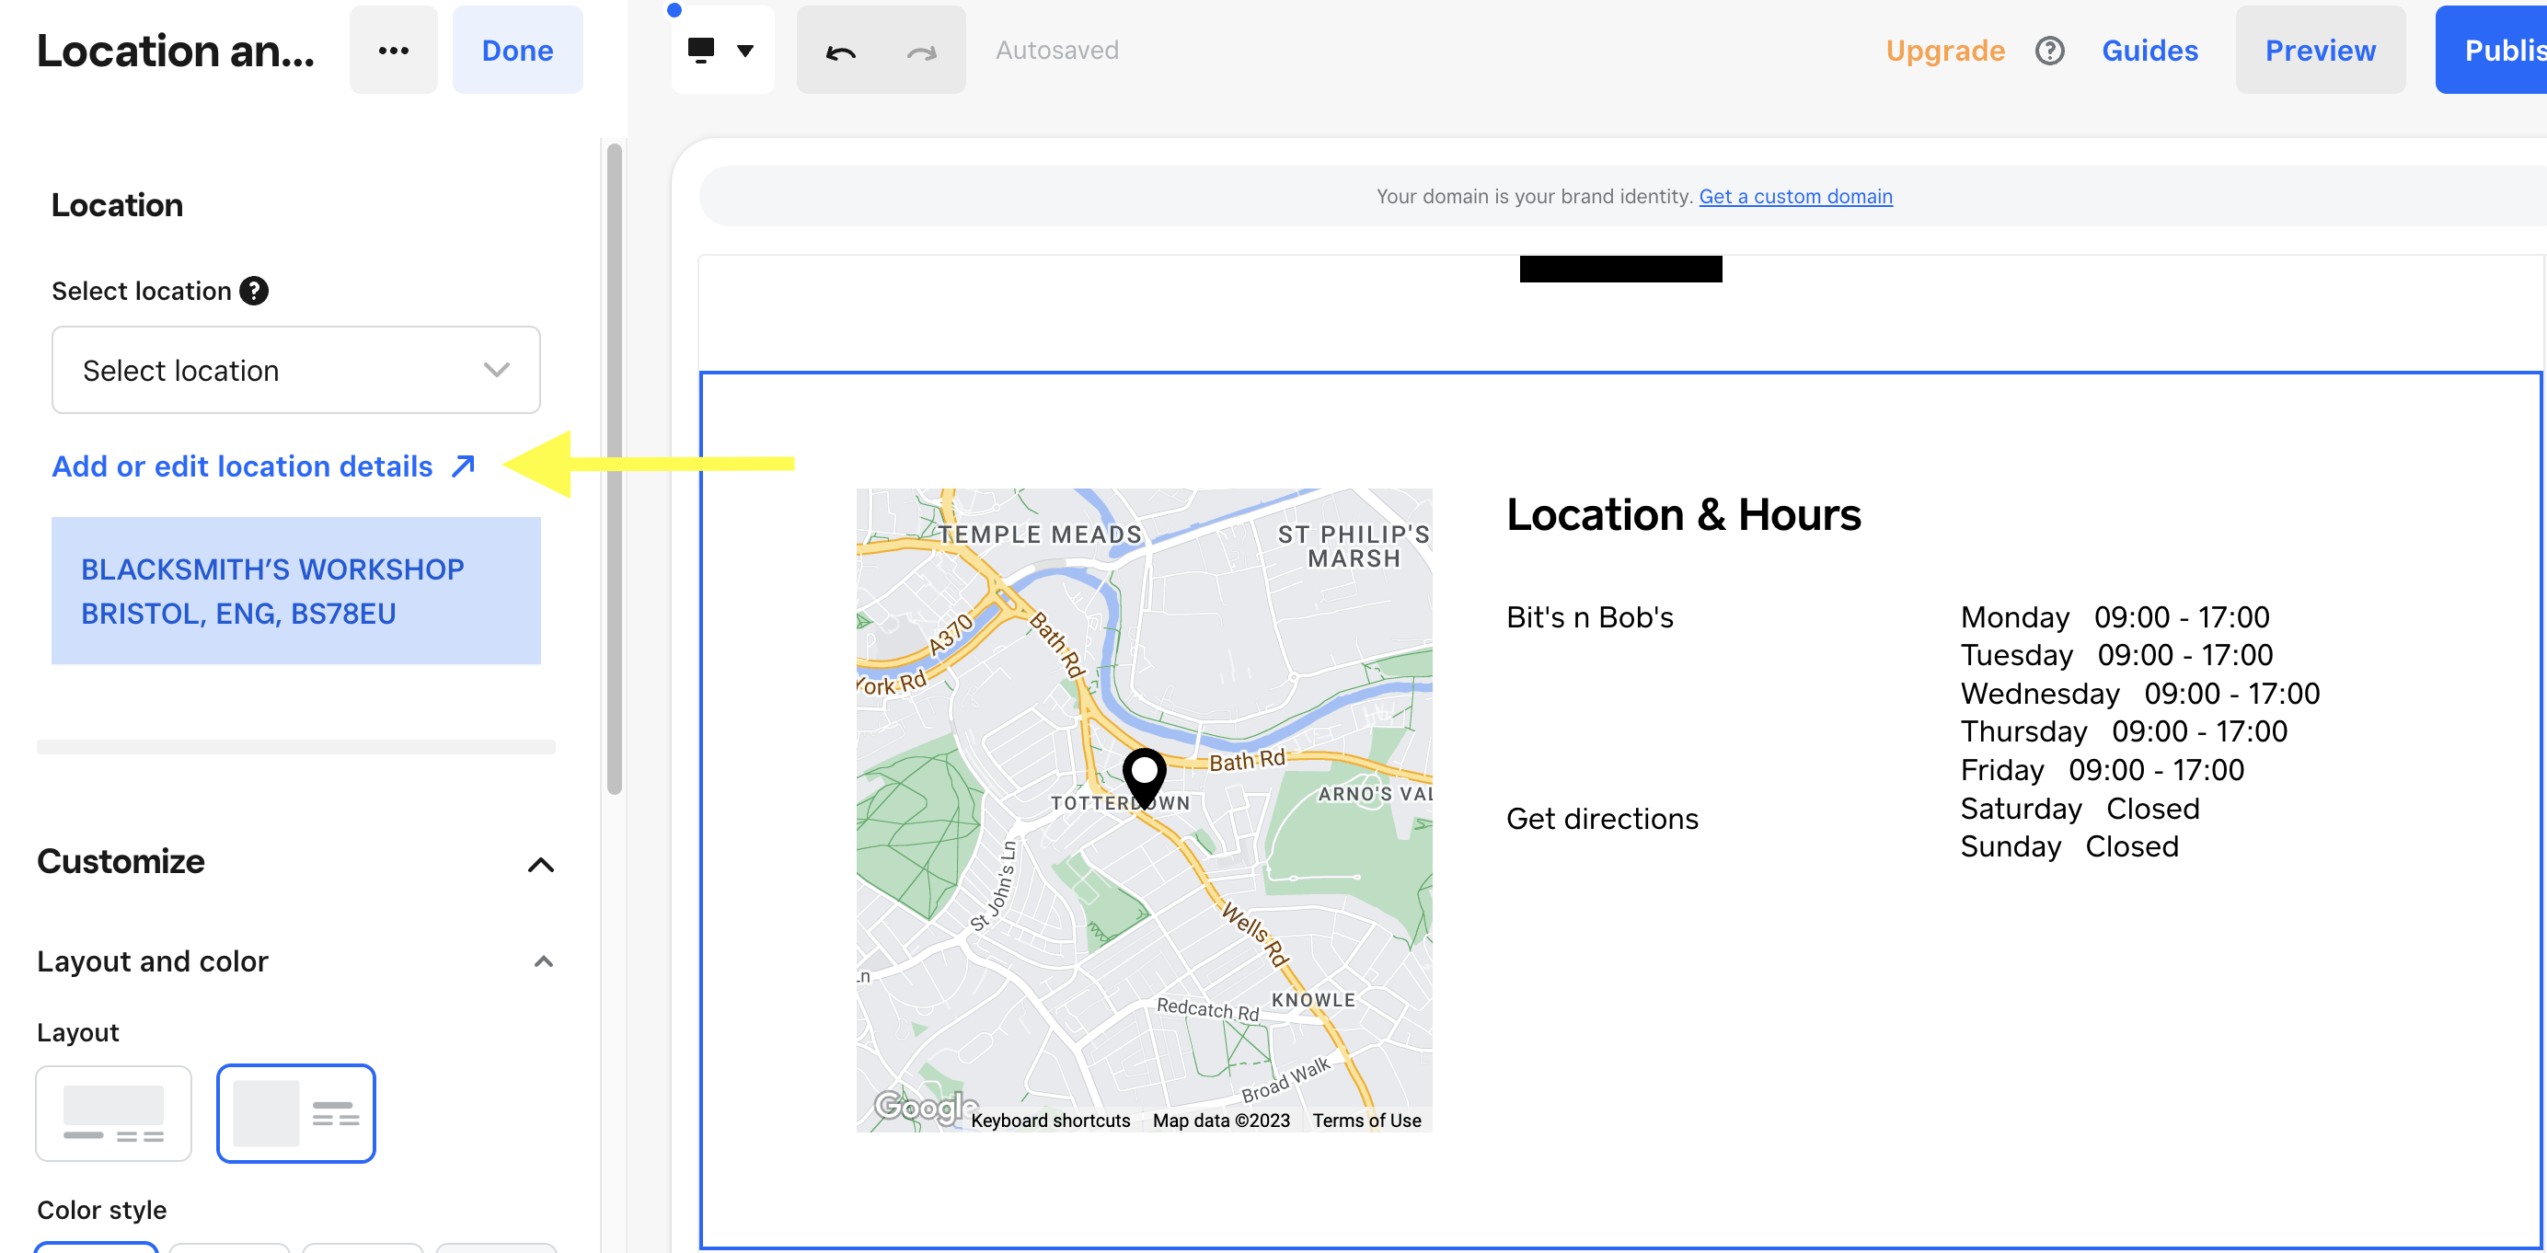Open the Select location dropdown

click(295, 370)
